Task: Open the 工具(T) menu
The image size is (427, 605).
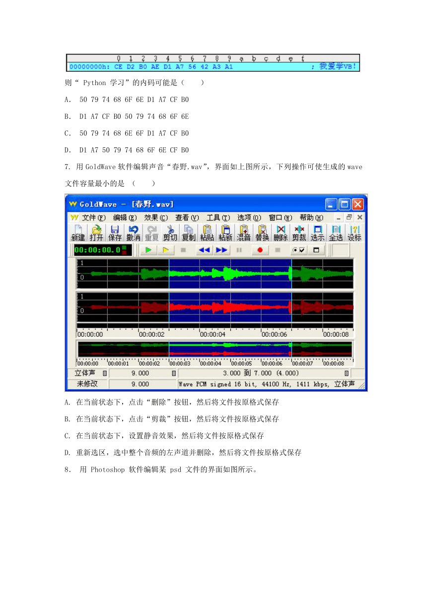Action: point(218,217)
